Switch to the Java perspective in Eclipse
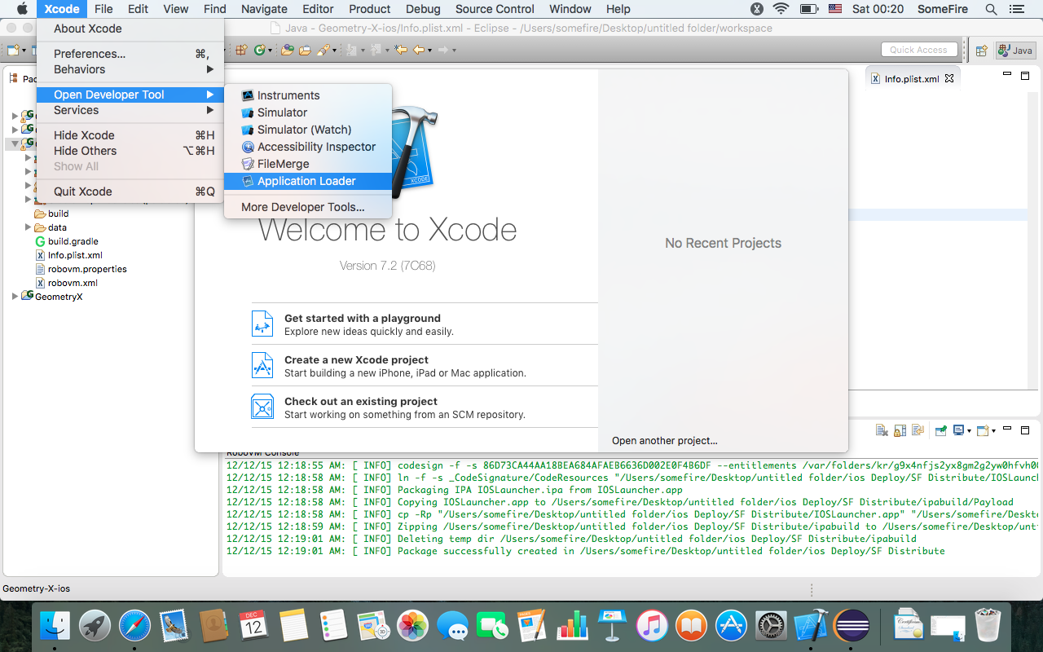This screenshot has width=1043, height=652. 1015,51
